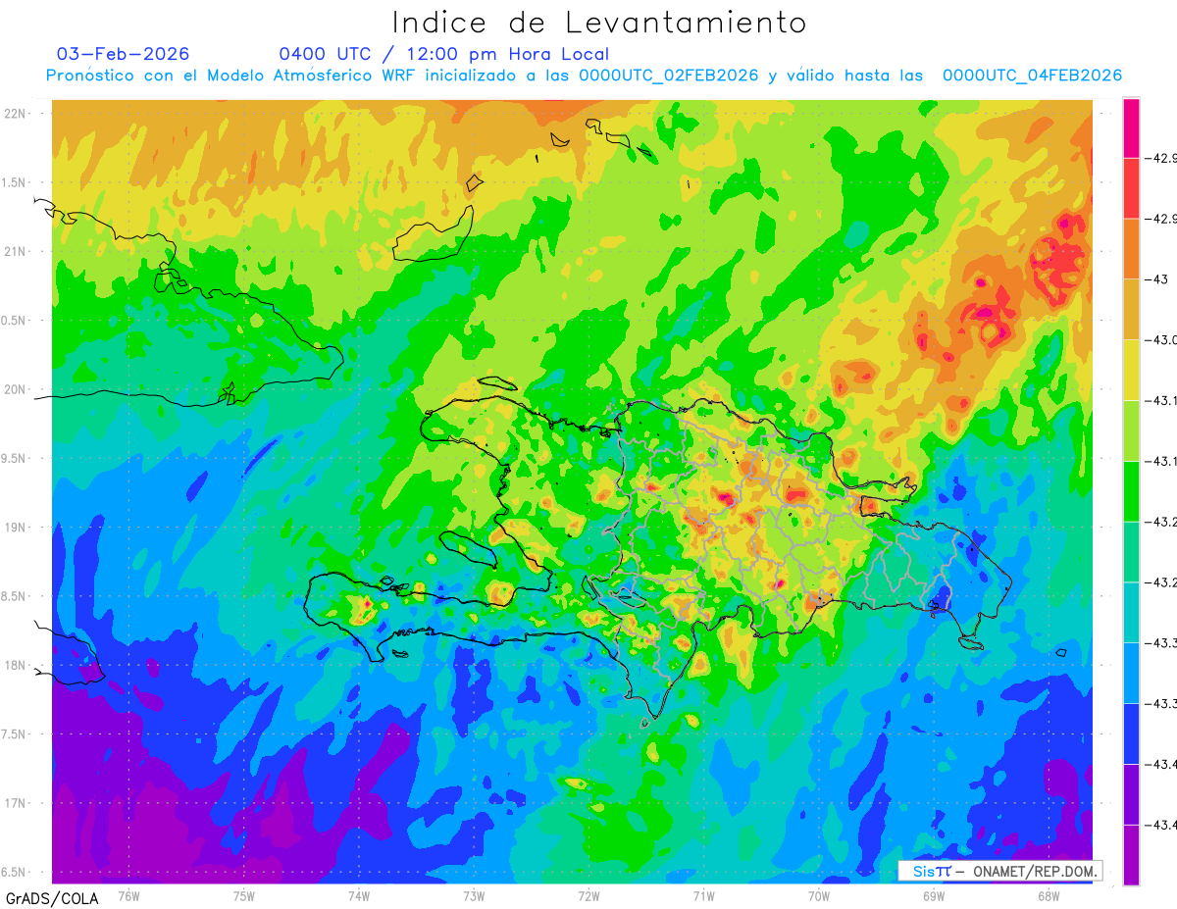Click the "69W" longitude label

[x=934, y=895]
